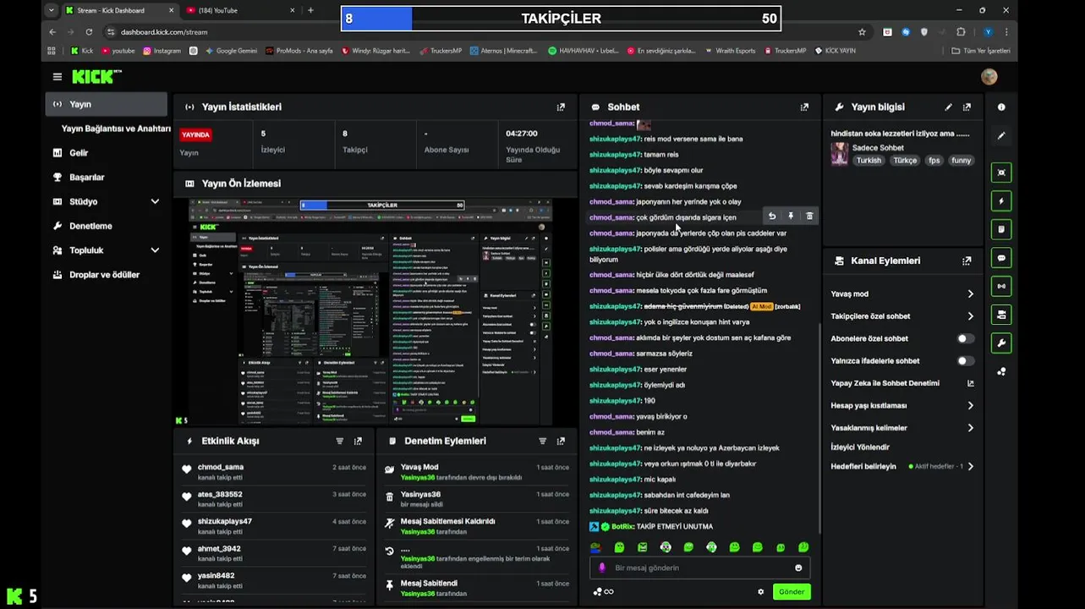Screen dimensions: 1085x609
Task: Click the reply arrow on hovered chat message
Action: pos(772,217)
